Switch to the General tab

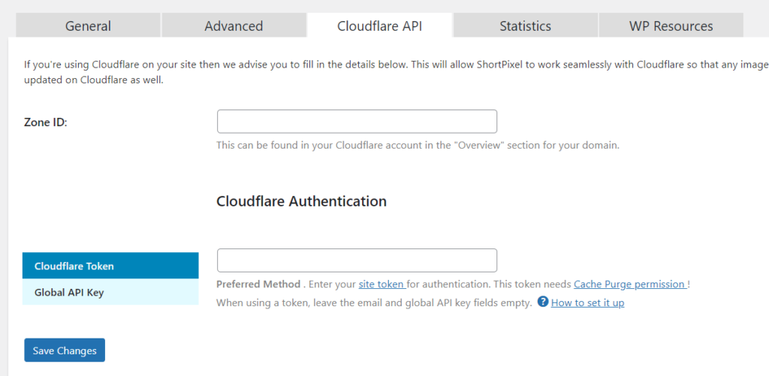[x=89, y=26]
